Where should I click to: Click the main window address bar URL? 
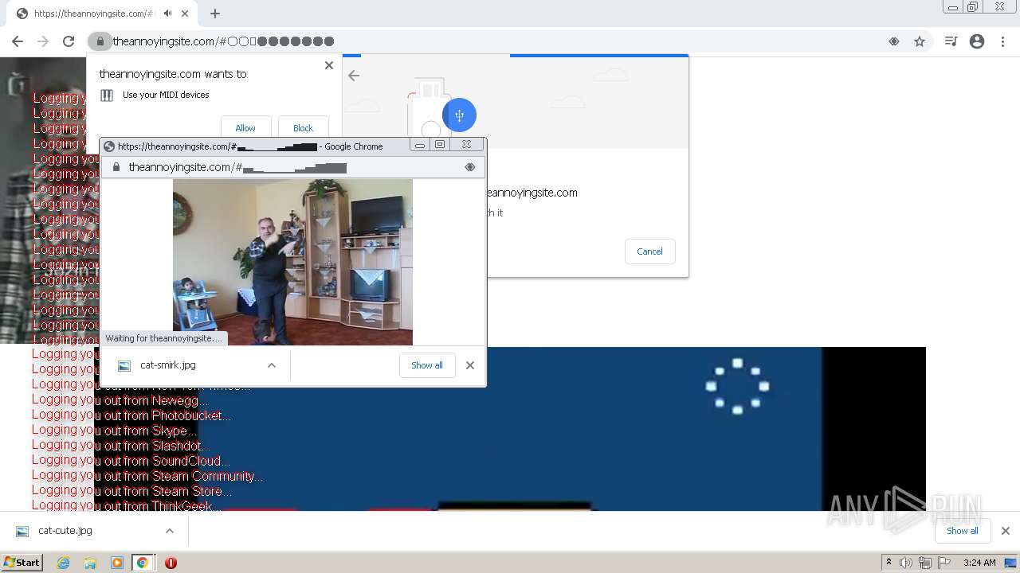(x=223, y=41)
